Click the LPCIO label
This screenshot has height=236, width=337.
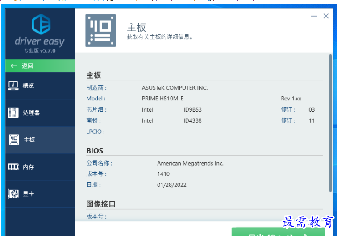click(96, 132)
